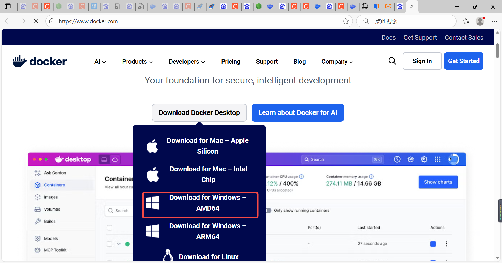The height and width of the screenshot is (263, 502).
Task: Click the settings gear icon in Docker Desktop
Action: [424, 159]
